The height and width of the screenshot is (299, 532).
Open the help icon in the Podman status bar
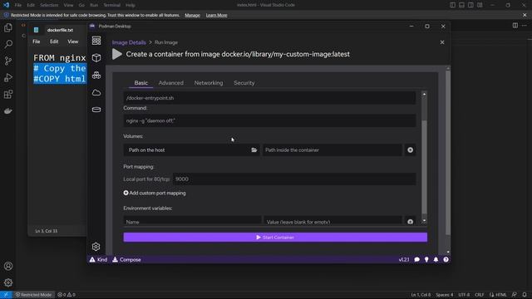446,260
